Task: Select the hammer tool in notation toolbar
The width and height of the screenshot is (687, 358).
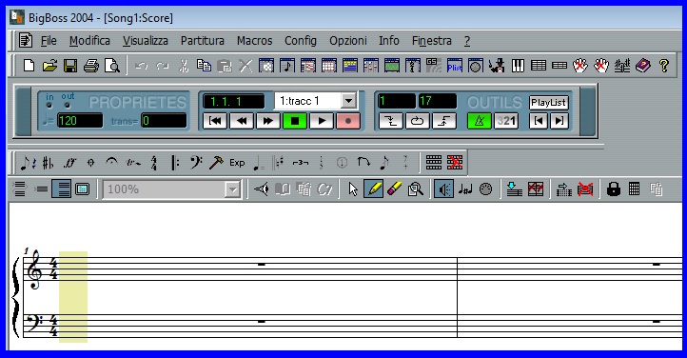Action: 216,163
